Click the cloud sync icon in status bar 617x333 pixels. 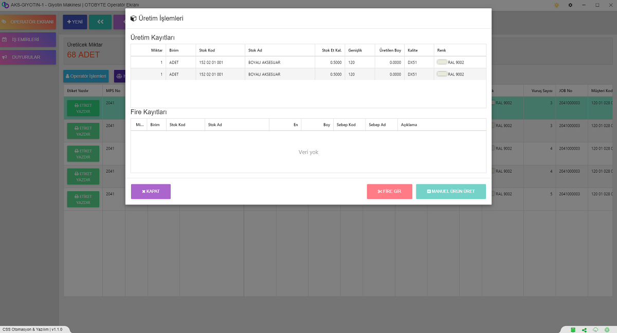pyautogui.click(x=595, y=329)
